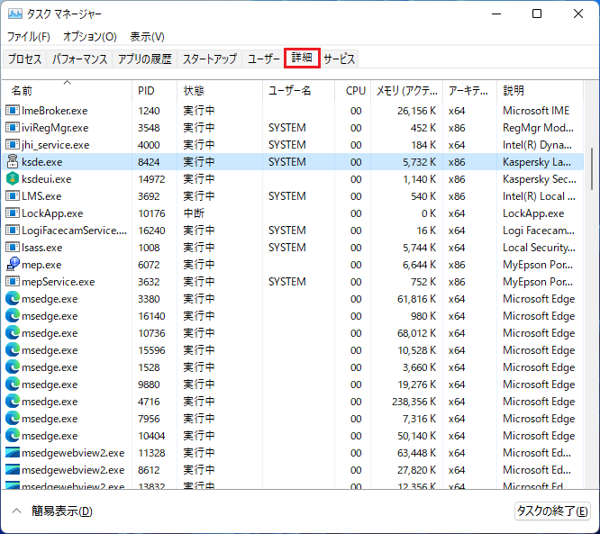Click Edge icon for msedge.exe PID 10736
Viewport: 600px width, 534px height.
tap(13, 333)
